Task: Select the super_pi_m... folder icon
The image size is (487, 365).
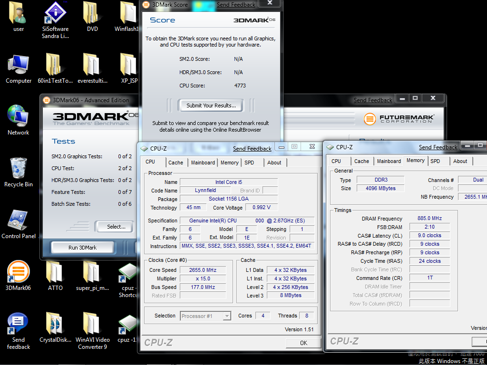Action: (92, 276)
